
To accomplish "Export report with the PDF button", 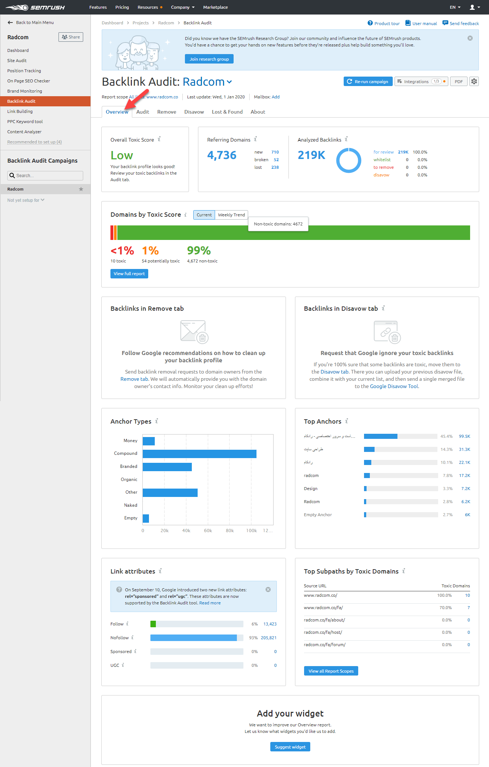I will pyautogui.click(x=459, y=81).
